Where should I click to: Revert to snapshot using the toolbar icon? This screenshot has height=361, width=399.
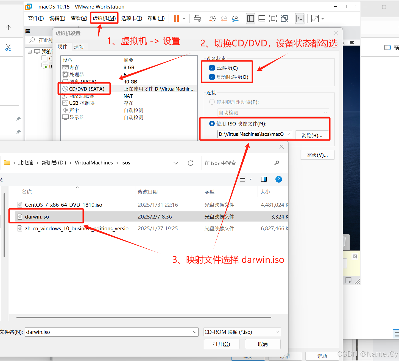pos(224,18)
